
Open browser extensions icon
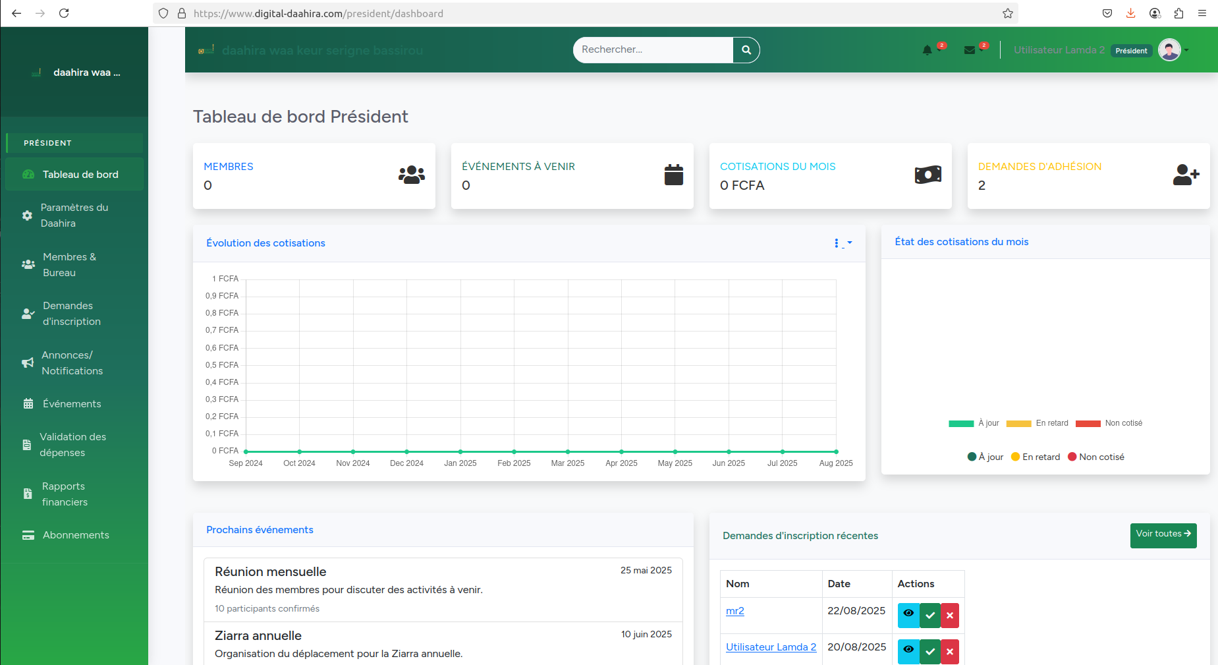[x=1178, y=13]
